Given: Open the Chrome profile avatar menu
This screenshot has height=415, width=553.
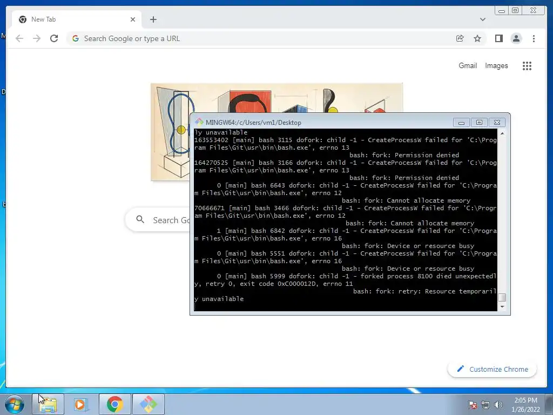Looking at the screenshot, I should [516, 38].
